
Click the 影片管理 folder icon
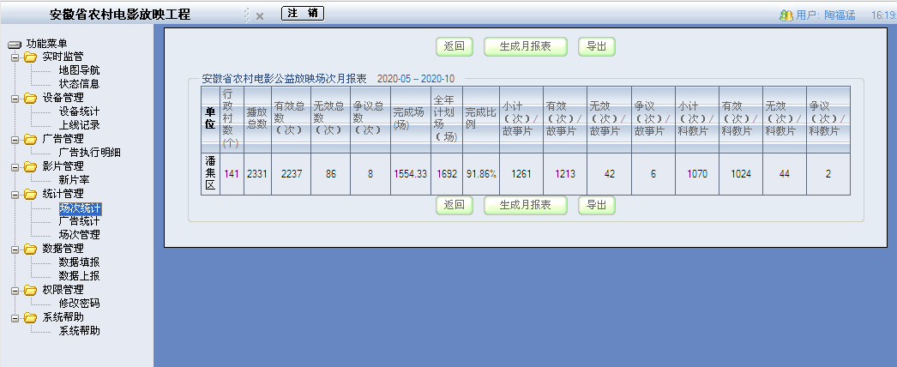(31, 166)
